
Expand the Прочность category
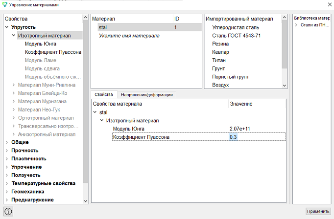click(7, 151)
